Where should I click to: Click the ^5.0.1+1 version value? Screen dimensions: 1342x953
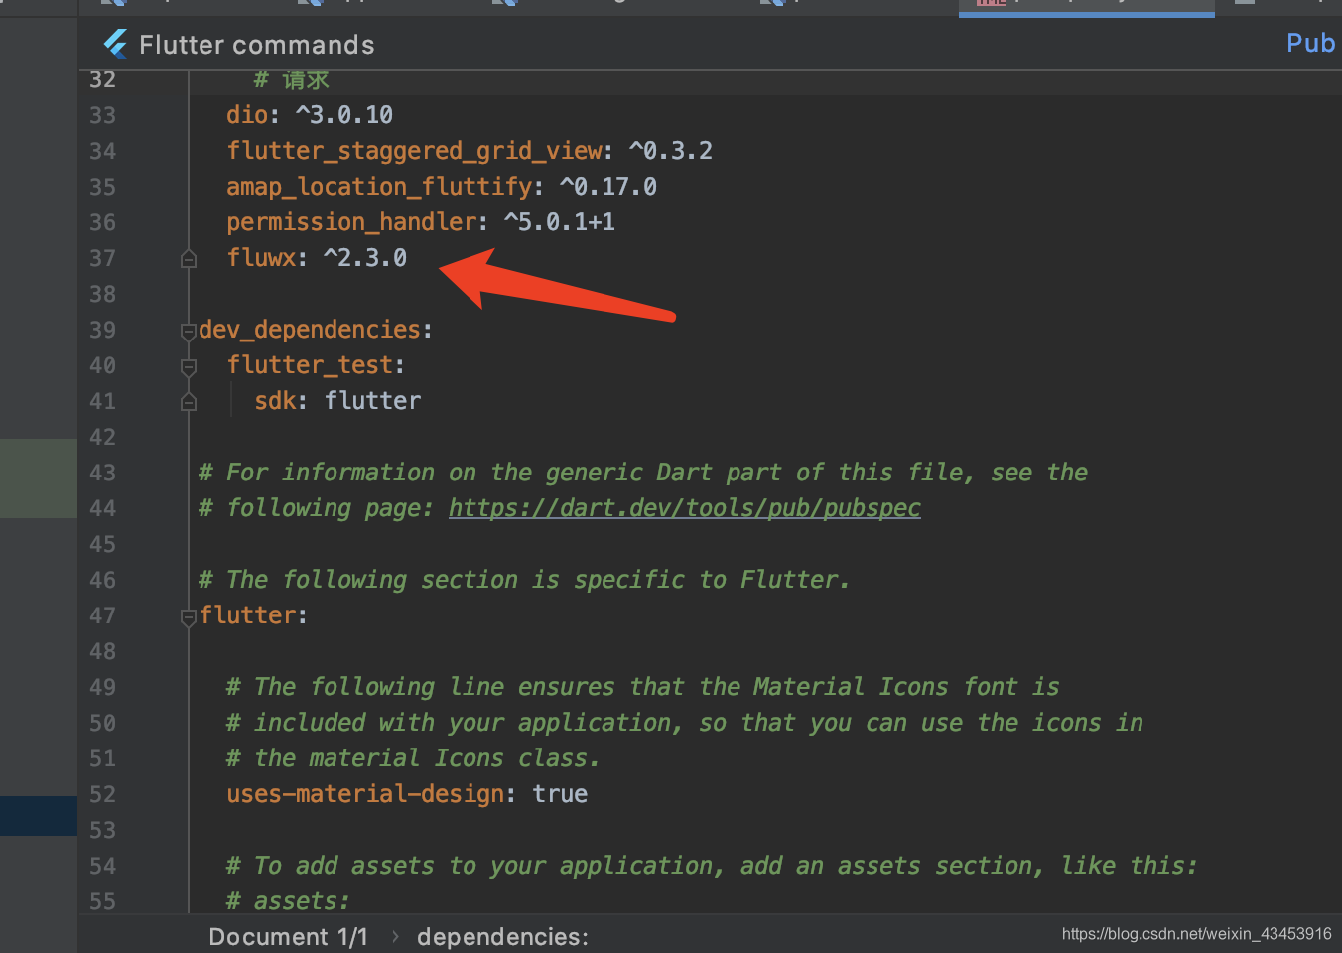click(560, 222)
